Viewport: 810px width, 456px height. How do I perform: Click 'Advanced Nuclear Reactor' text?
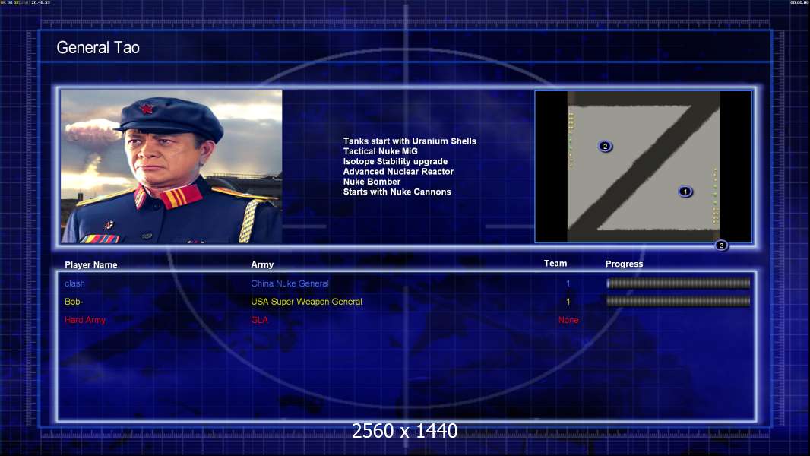(398, 172)
